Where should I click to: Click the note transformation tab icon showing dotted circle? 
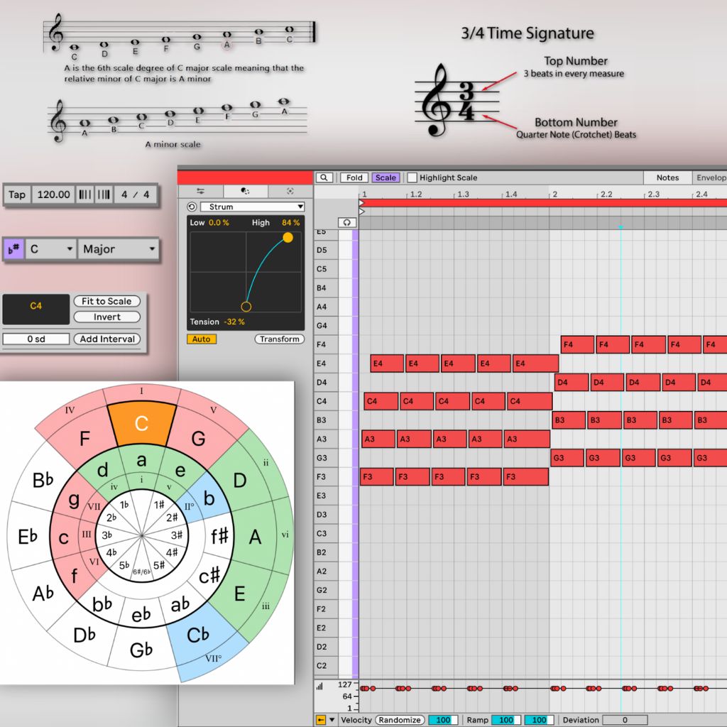pyautogui.click(x=290, y=191)
